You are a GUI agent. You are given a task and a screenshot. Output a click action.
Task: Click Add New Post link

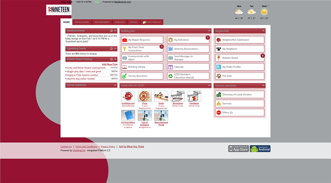click(110, 64)
